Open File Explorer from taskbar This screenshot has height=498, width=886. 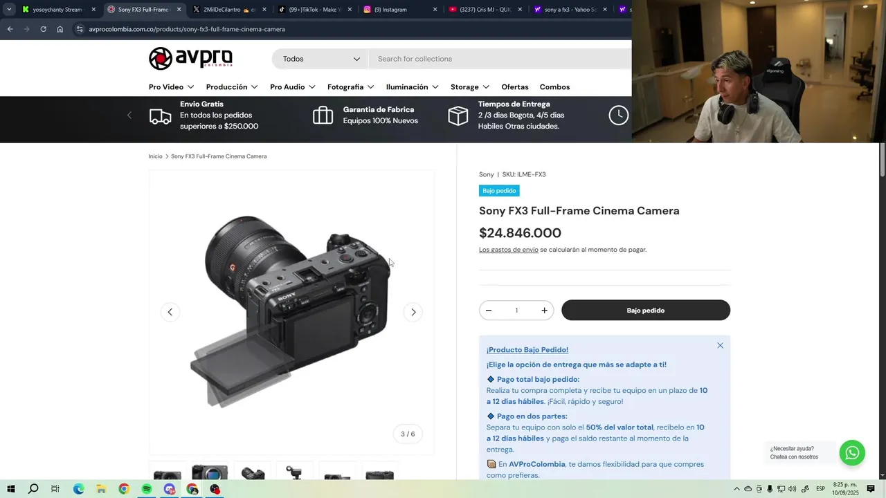coord(101,489)
